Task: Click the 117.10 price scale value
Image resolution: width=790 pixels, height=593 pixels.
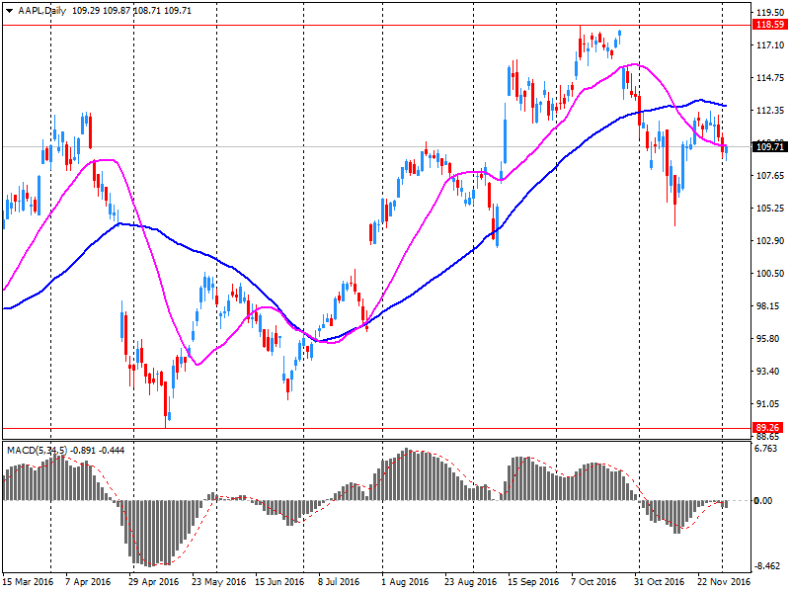Action: tap(770, 44)
